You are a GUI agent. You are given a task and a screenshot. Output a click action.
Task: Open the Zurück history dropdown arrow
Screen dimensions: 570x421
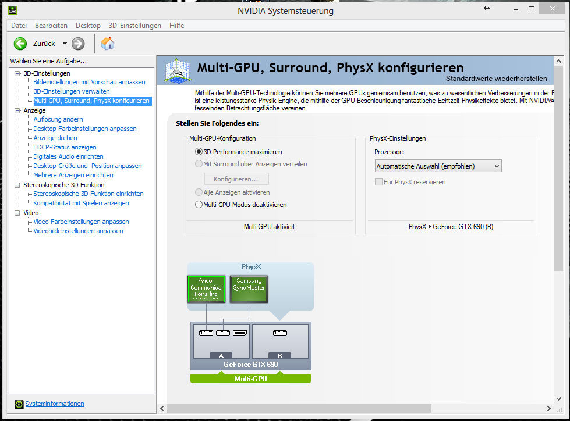tap(65, 44)
